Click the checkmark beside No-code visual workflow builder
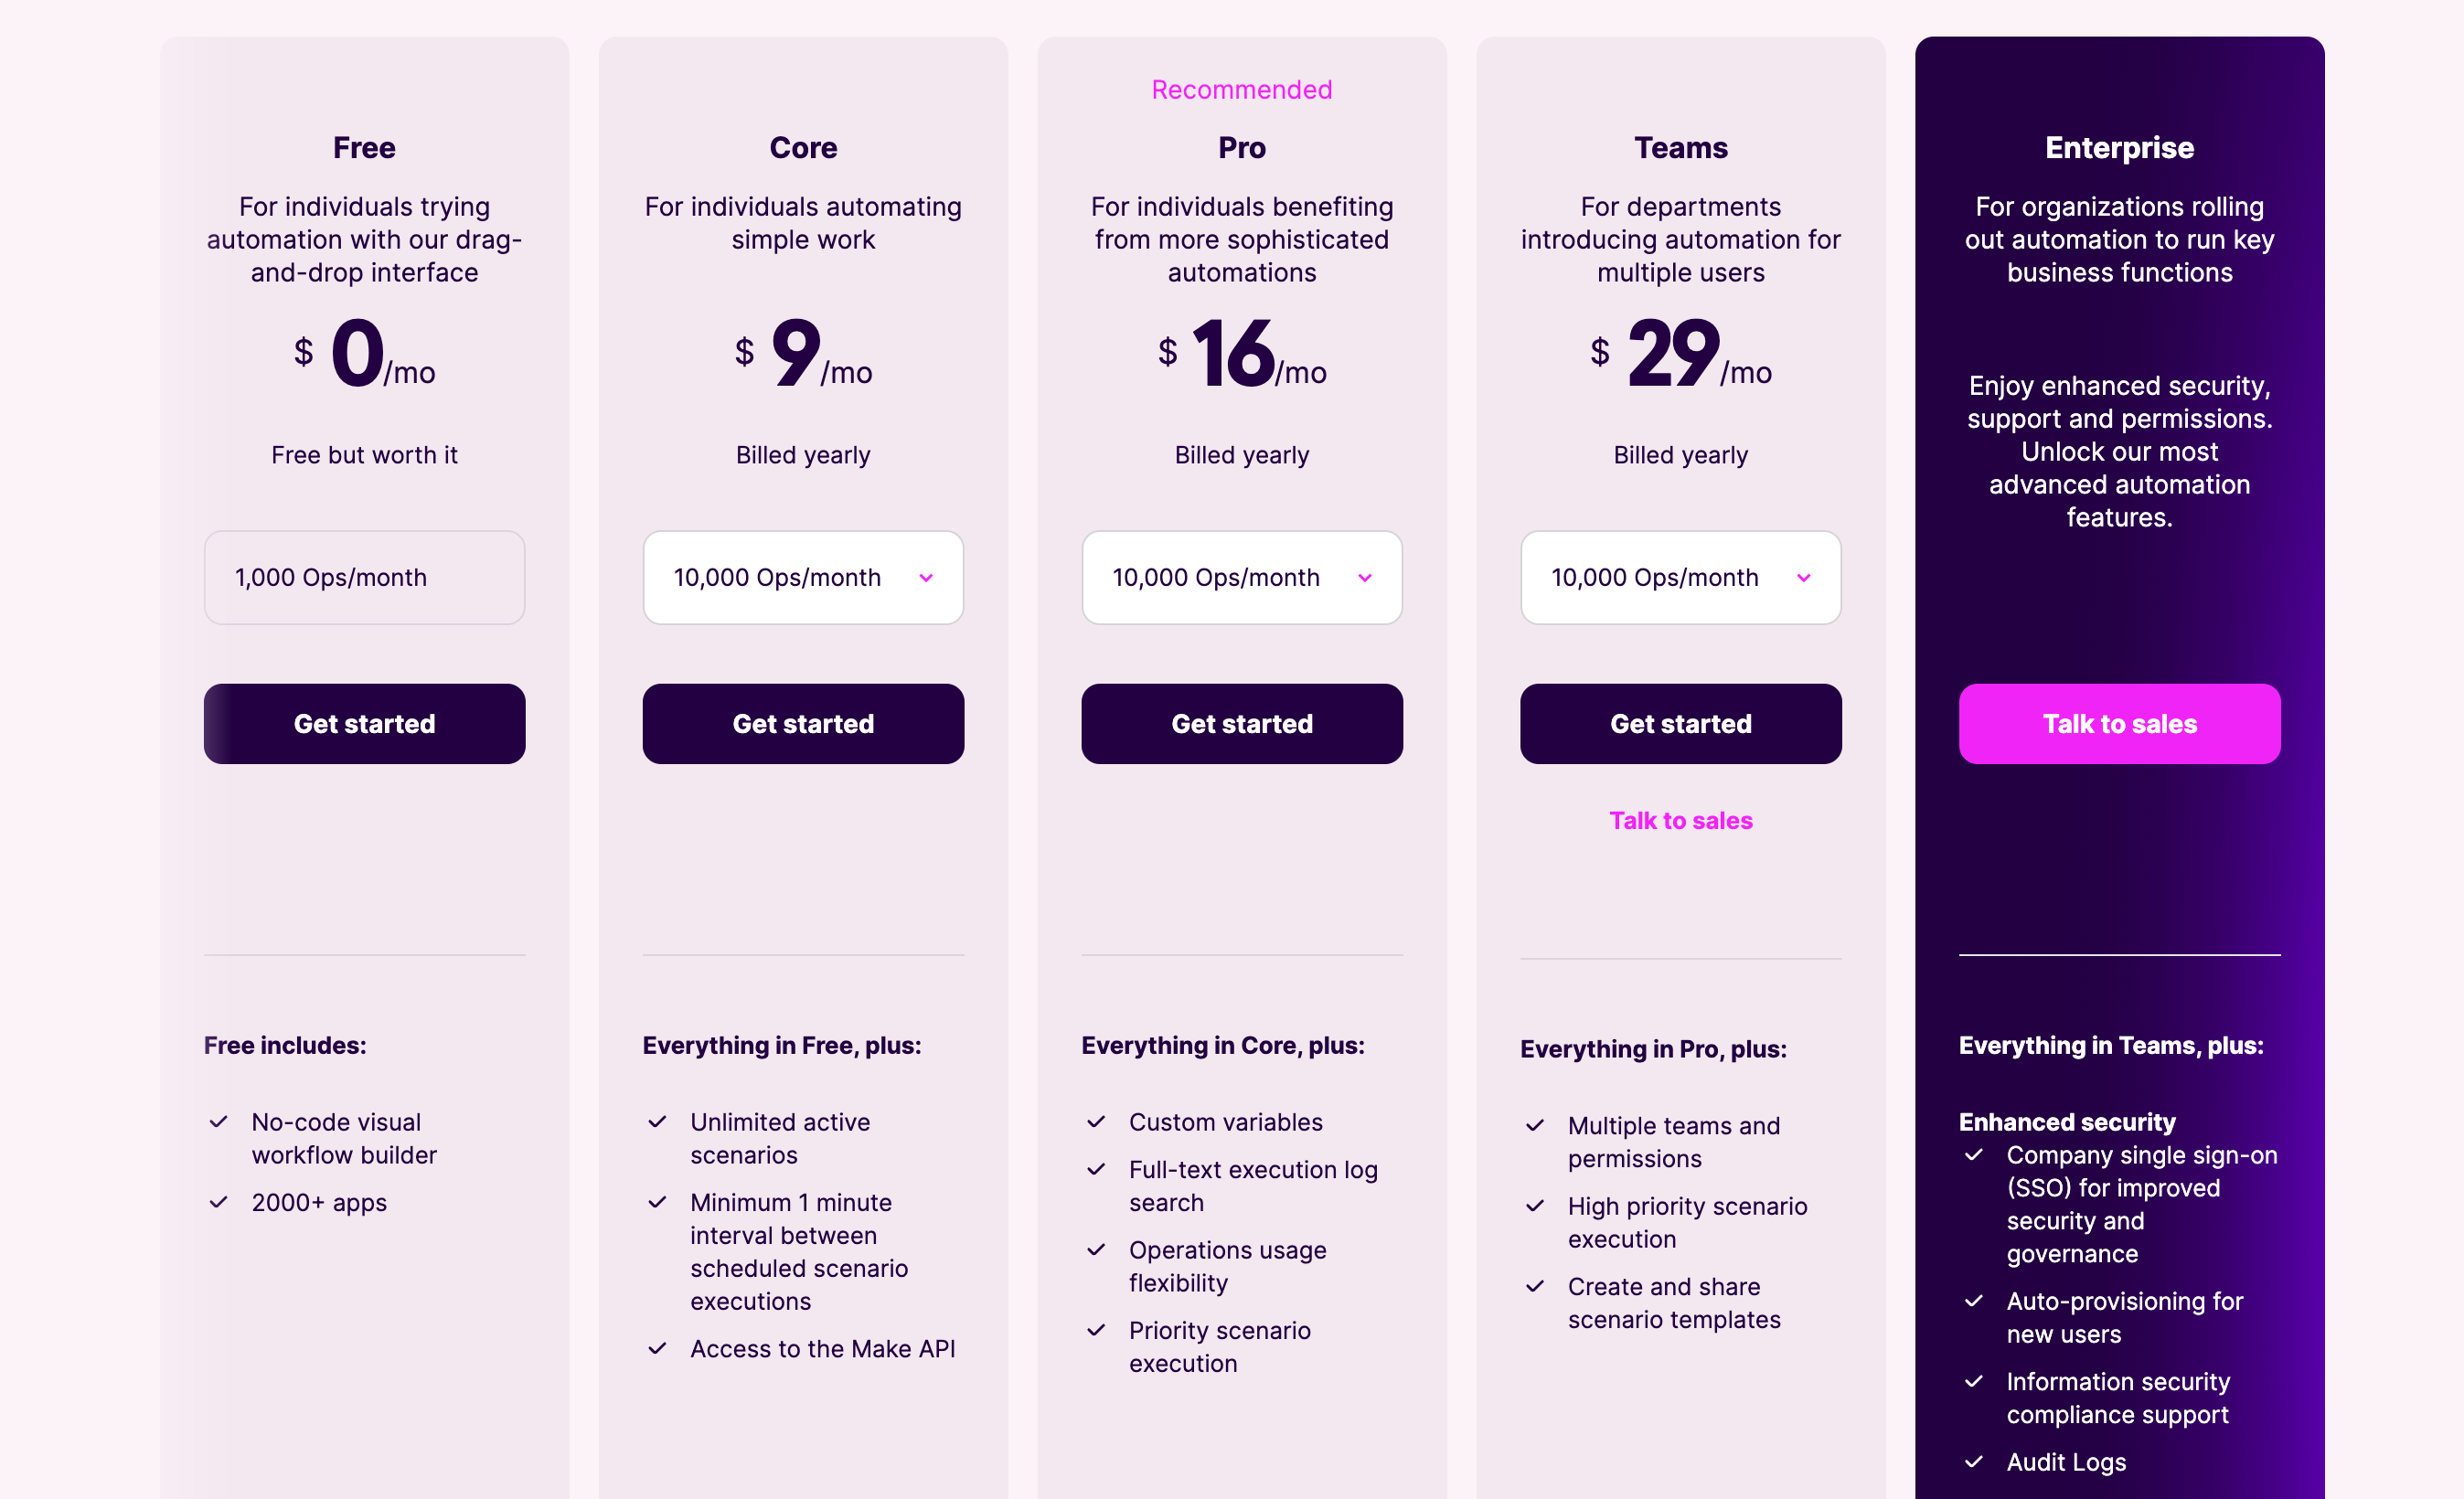Image resolution: width=2464 pixels, height=1499 pixels. click(x=221, y=1123)
